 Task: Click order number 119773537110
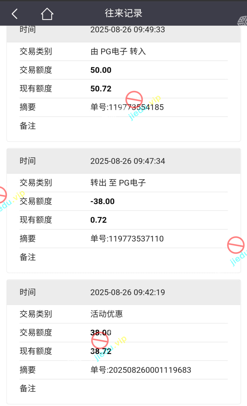point(127,239)
